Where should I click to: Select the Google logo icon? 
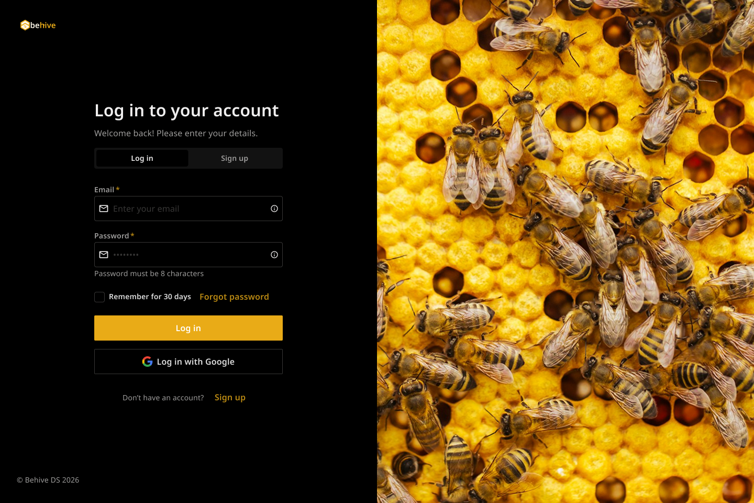pyautogui.click(x=147, y=362)
